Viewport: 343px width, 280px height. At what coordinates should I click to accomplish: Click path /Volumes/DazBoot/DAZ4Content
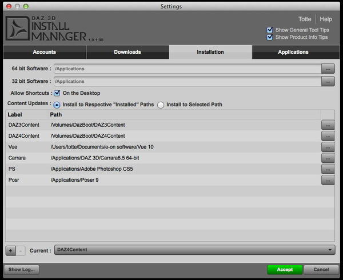click(87, 136)
